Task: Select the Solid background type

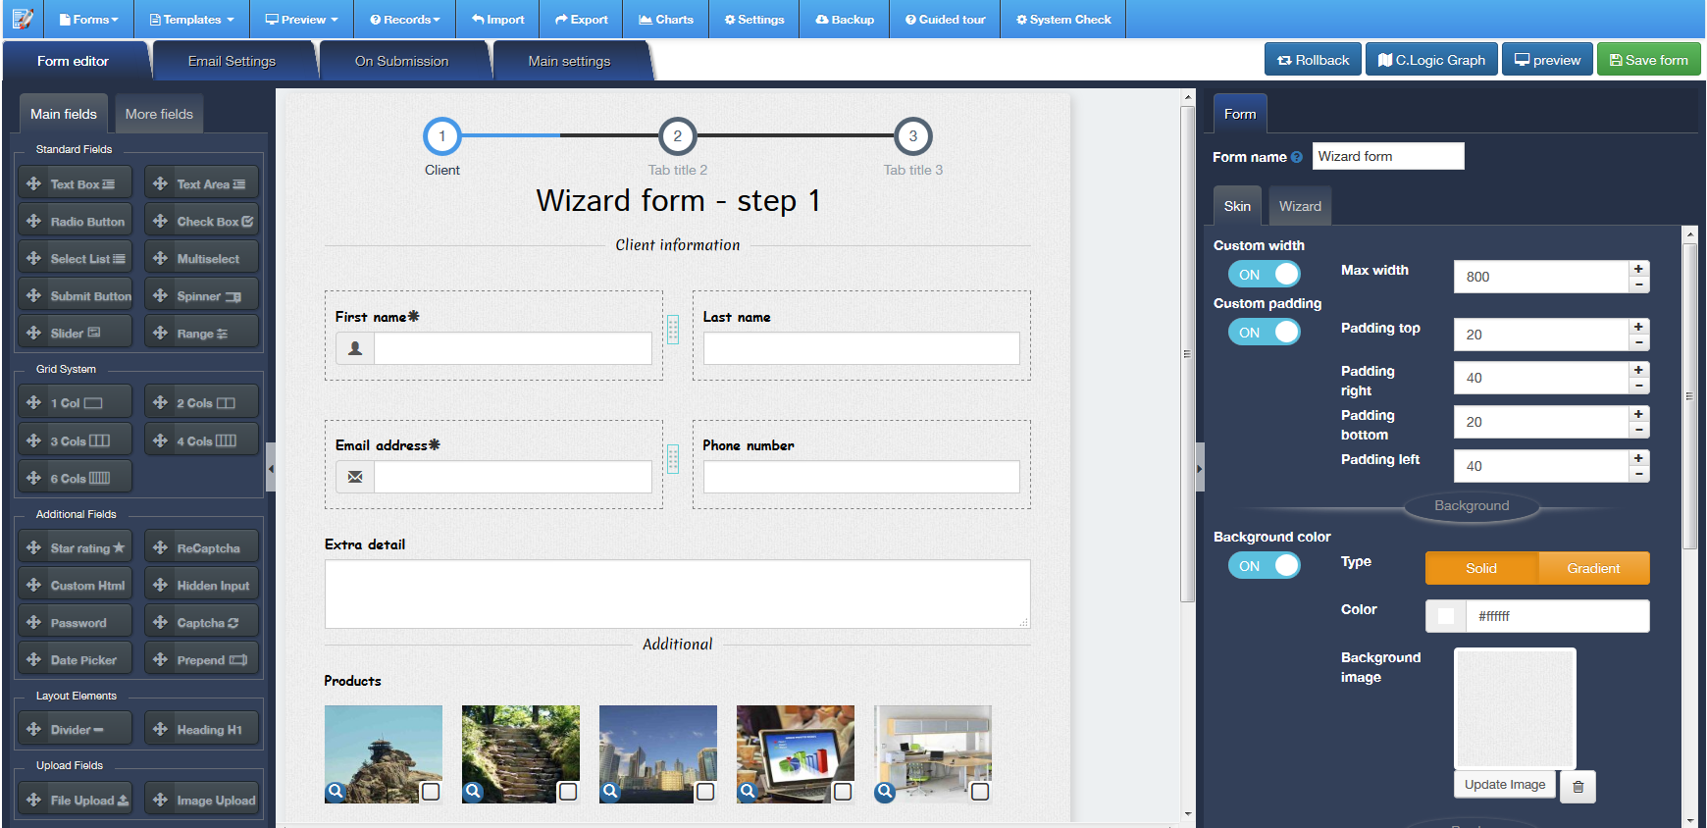Action: (x=1481, y=568)
